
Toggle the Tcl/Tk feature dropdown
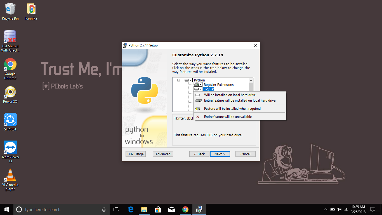click(x=198, y=89)
